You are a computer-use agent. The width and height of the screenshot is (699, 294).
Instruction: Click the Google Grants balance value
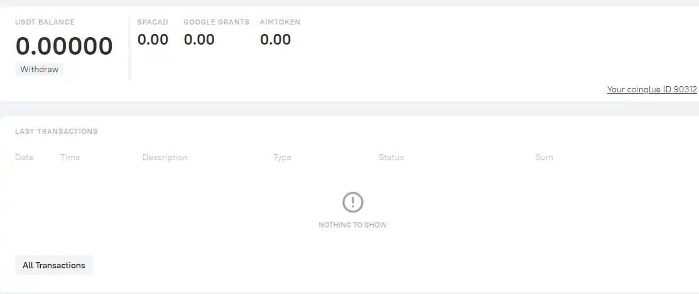[199, 39]
